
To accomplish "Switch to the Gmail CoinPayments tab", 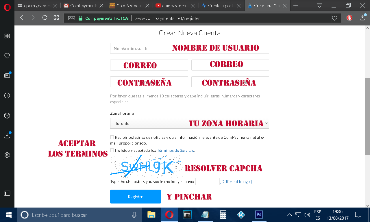I will tap(84, 5).
